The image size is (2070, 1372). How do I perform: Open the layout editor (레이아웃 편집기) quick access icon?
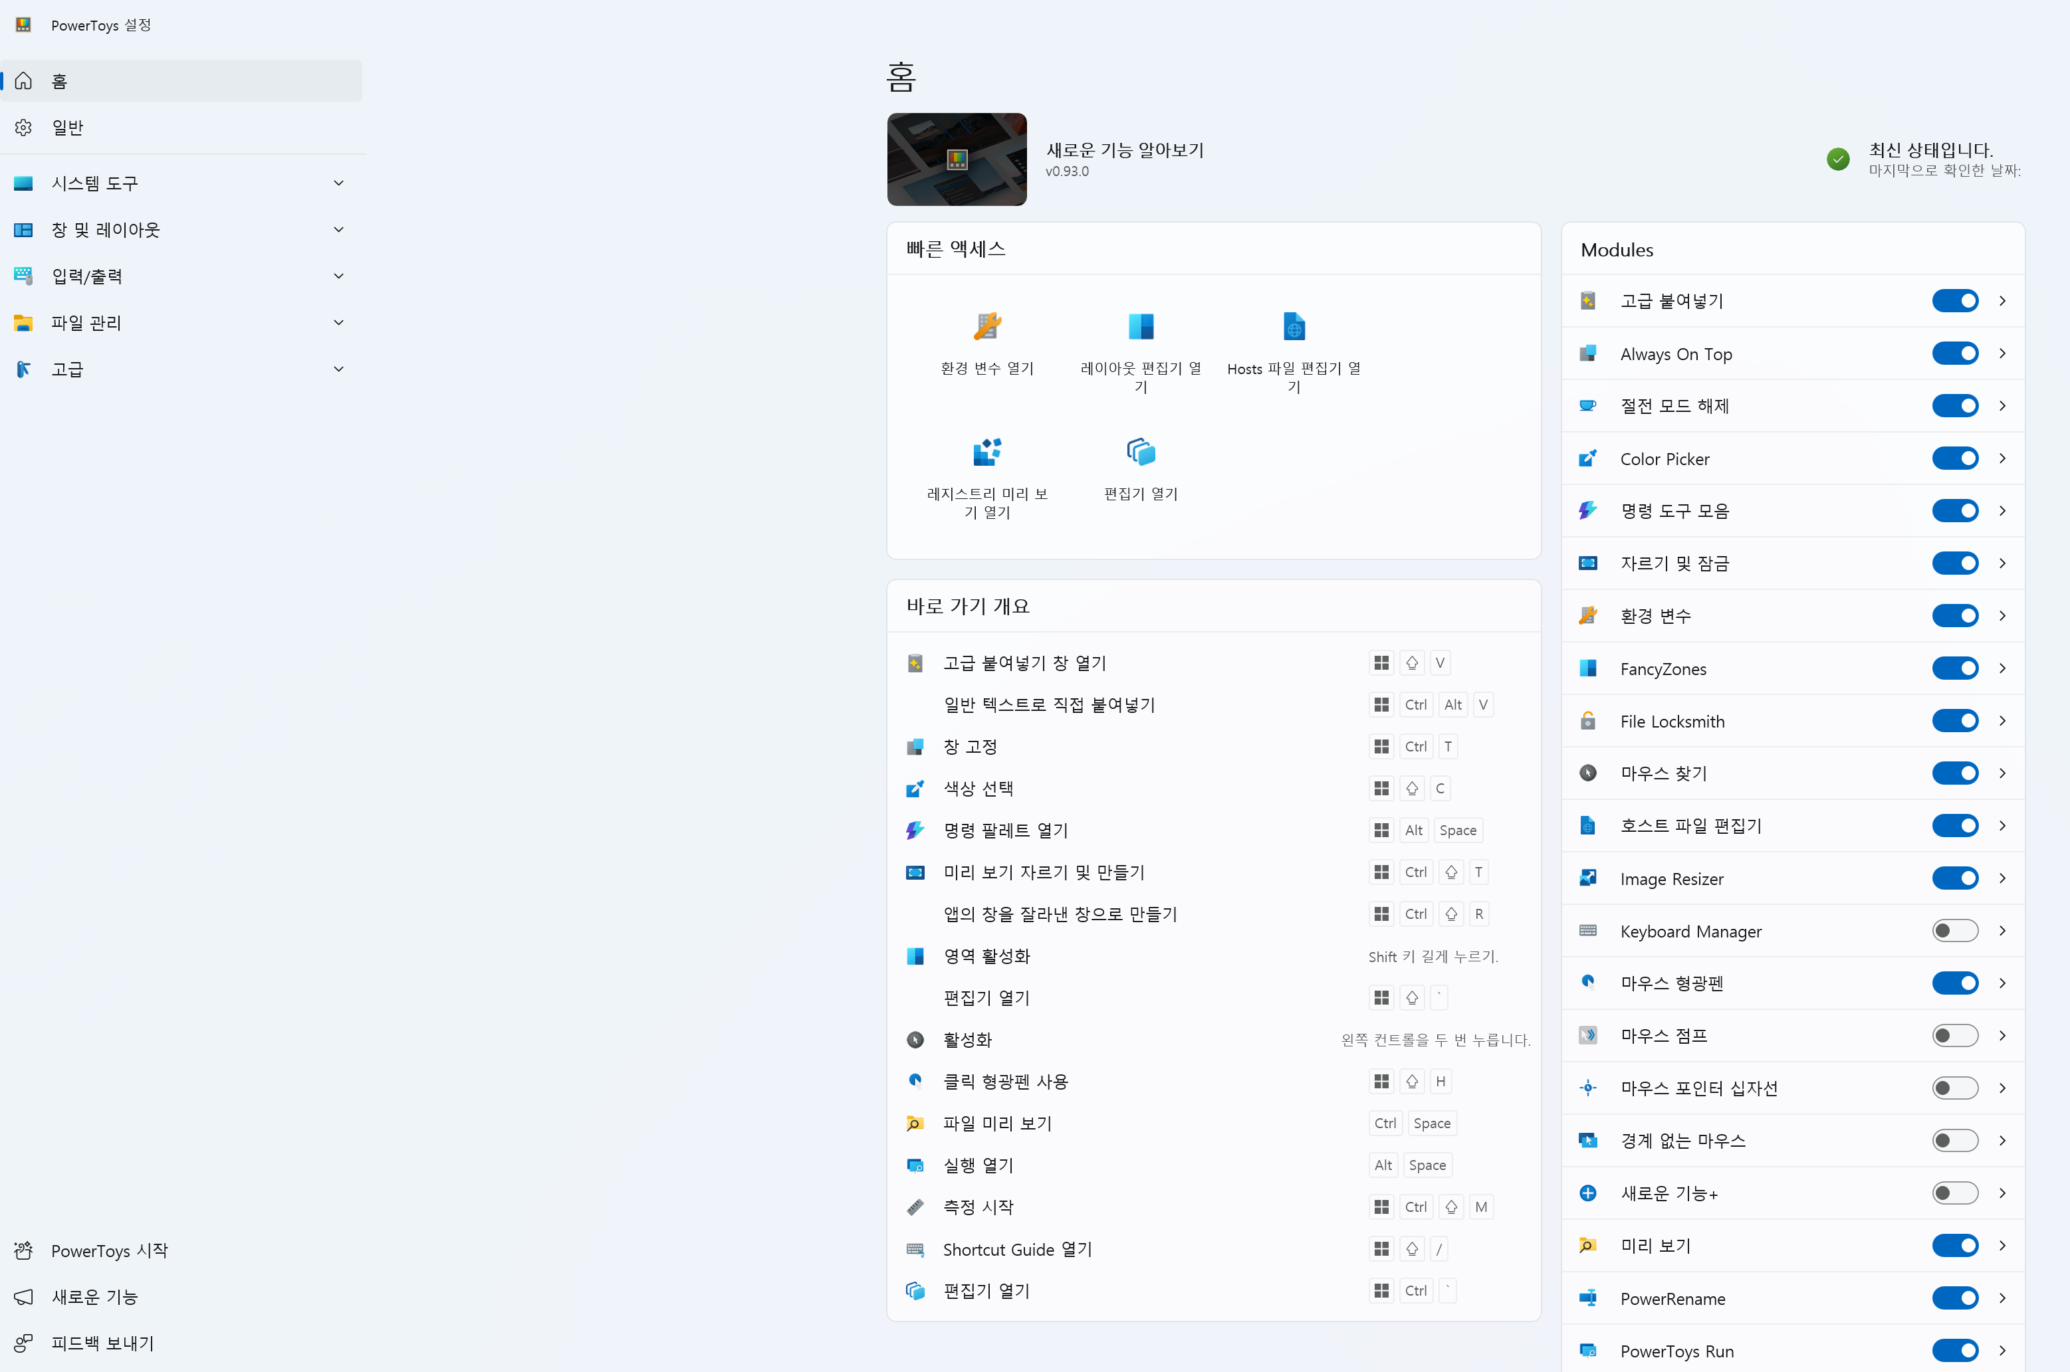click(x=1141, y=326)
